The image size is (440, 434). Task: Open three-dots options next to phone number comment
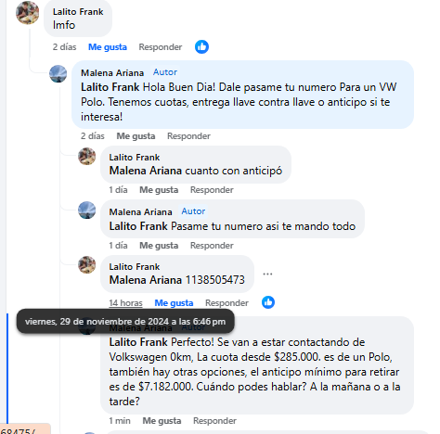coord(267,274)
